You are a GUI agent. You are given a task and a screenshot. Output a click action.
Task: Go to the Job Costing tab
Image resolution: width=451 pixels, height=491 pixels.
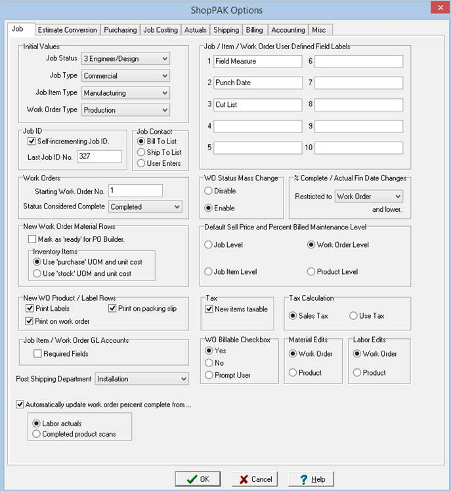coord(160,29)
